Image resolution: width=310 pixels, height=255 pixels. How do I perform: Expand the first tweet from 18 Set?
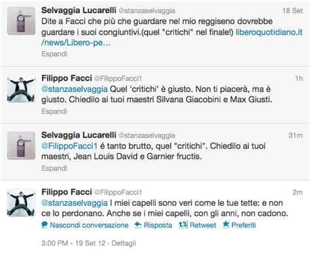click(54, 54)
